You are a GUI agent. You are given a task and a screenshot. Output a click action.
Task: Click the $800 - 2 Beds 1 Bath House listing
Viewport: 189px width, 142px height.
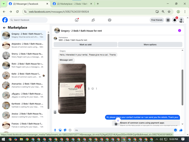click(x=73, y=40)
